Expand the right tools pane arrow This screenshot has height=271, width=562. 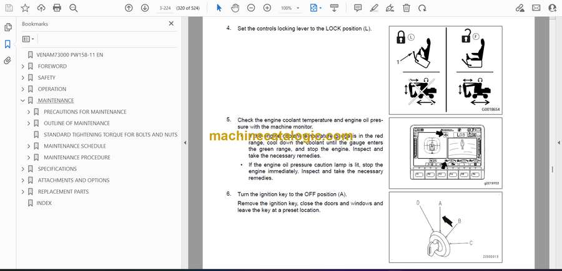[x=558, y=143]
